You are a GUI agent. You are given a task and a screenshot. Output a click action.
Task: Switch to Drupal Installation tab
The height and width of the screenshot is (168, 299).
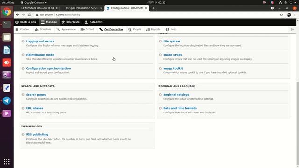point(82,8)
